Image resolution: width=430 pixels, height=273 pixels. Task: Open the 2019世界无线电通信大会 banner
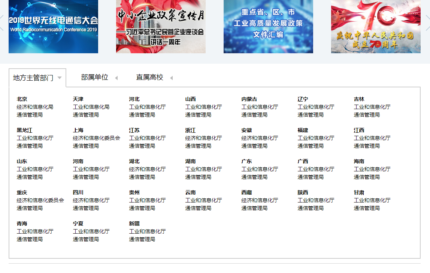point(53,26)
